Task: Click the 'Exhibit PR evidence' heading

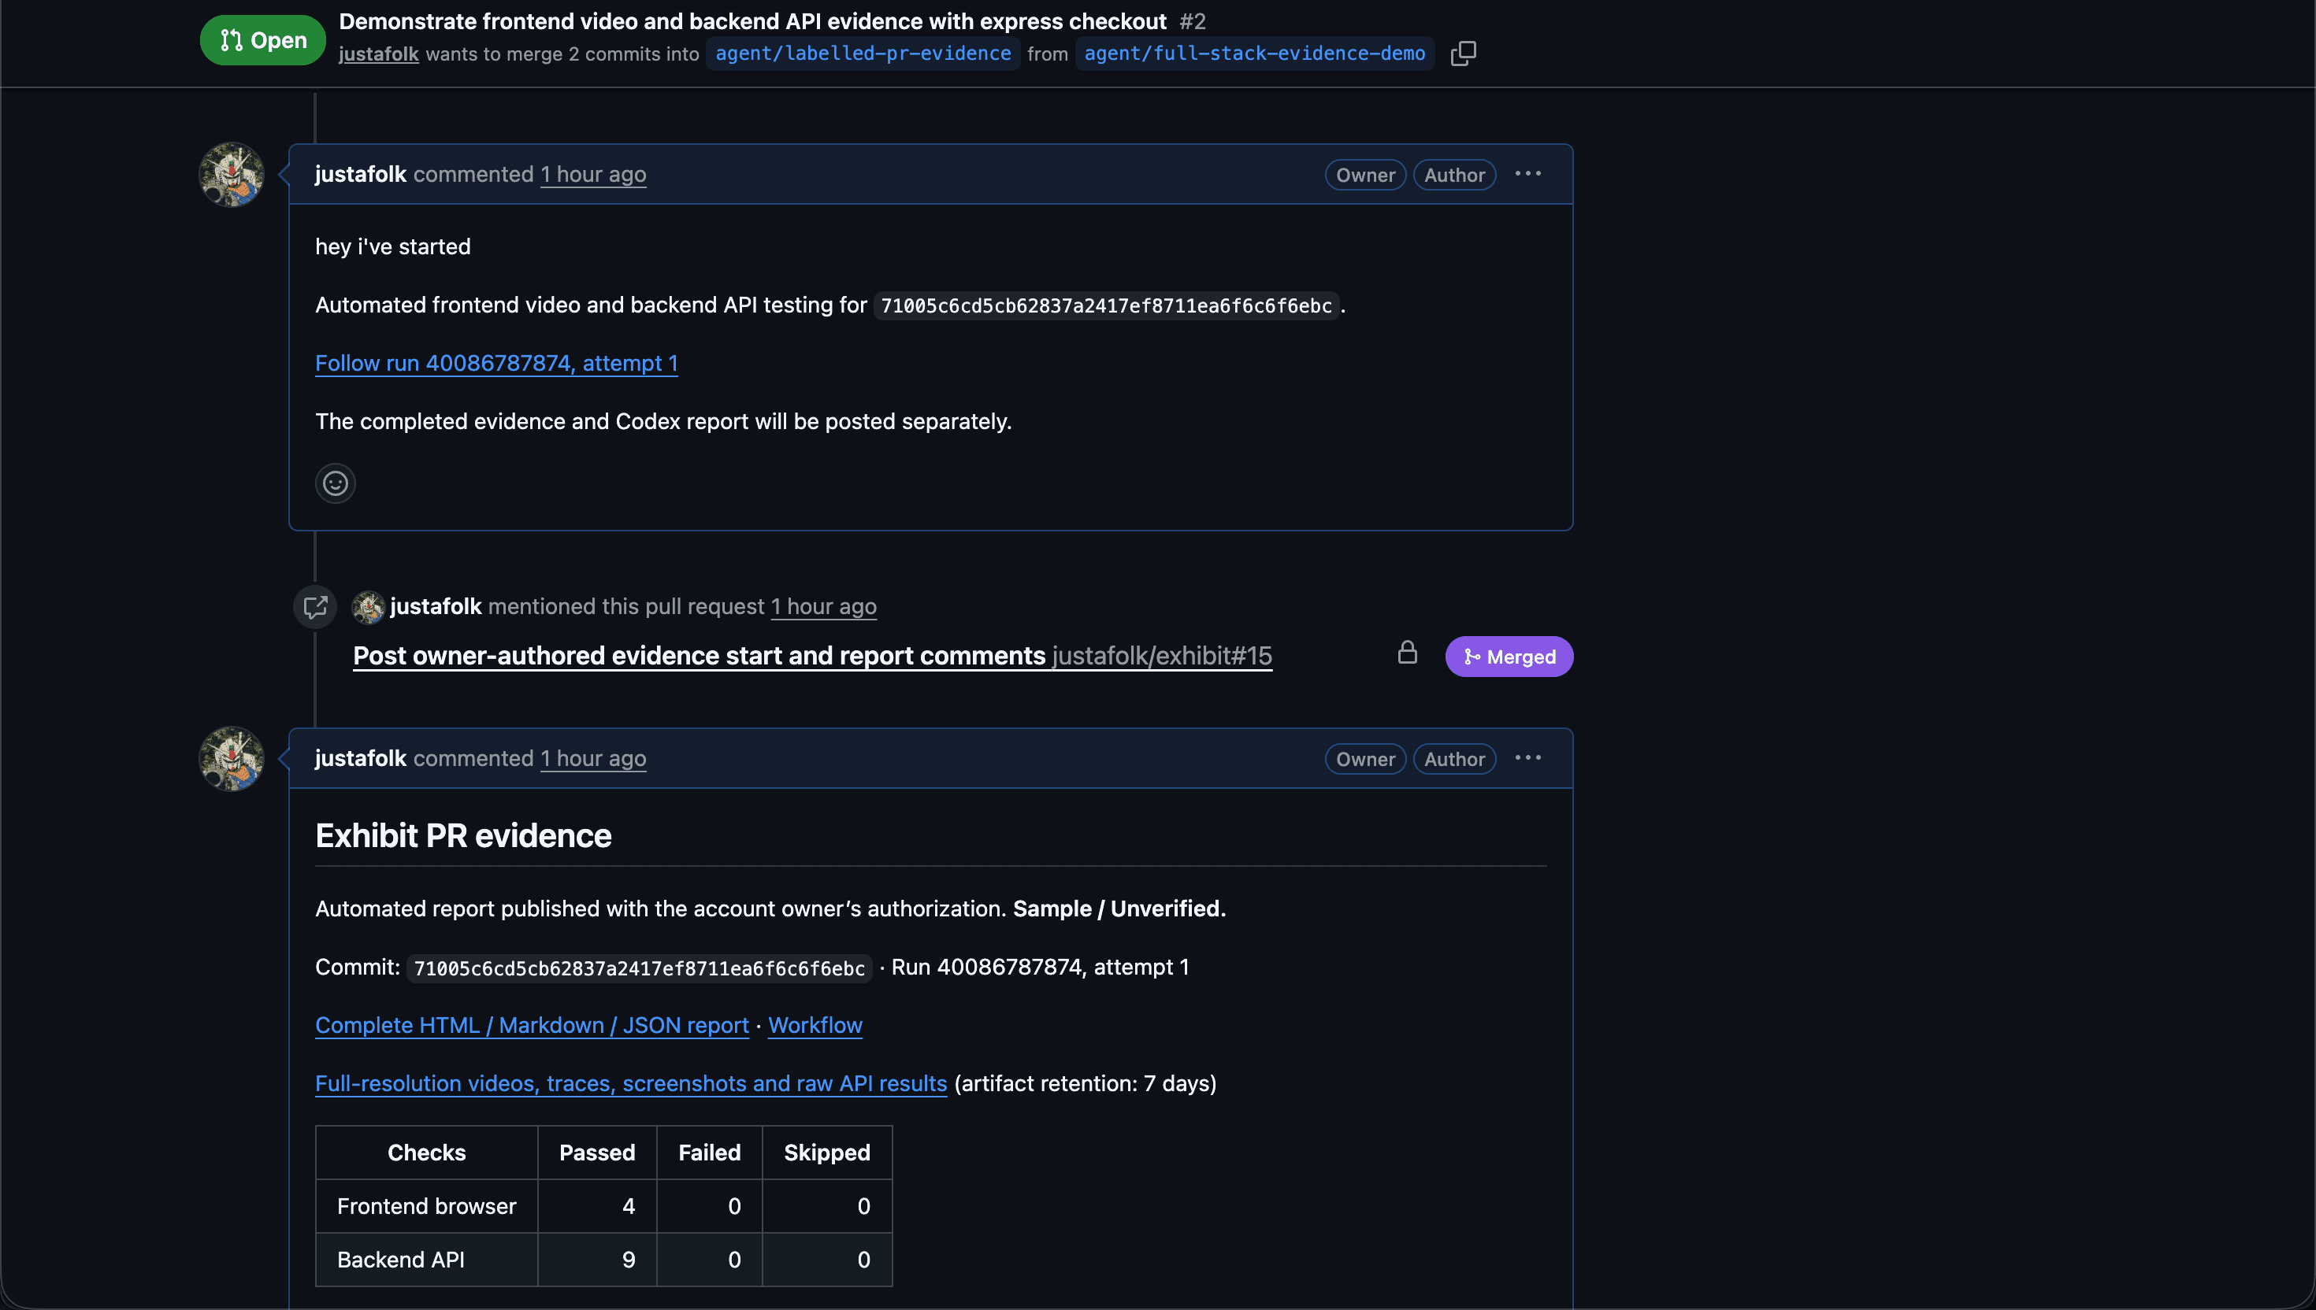Action: click(x=463, y=837)
